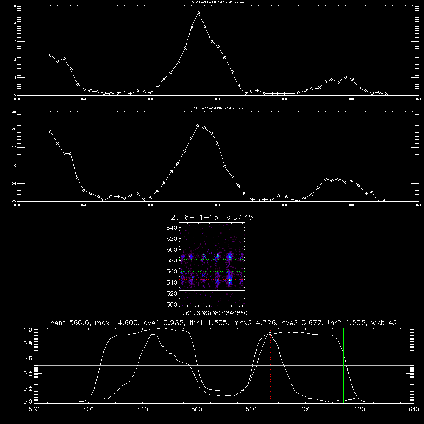
Task: Click right green dashed line in dawn plot
Action: tap(234, 50)
